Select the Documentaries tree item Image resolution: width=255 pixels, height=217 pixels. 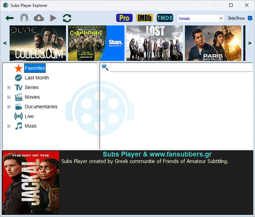(x=41, y=107)
